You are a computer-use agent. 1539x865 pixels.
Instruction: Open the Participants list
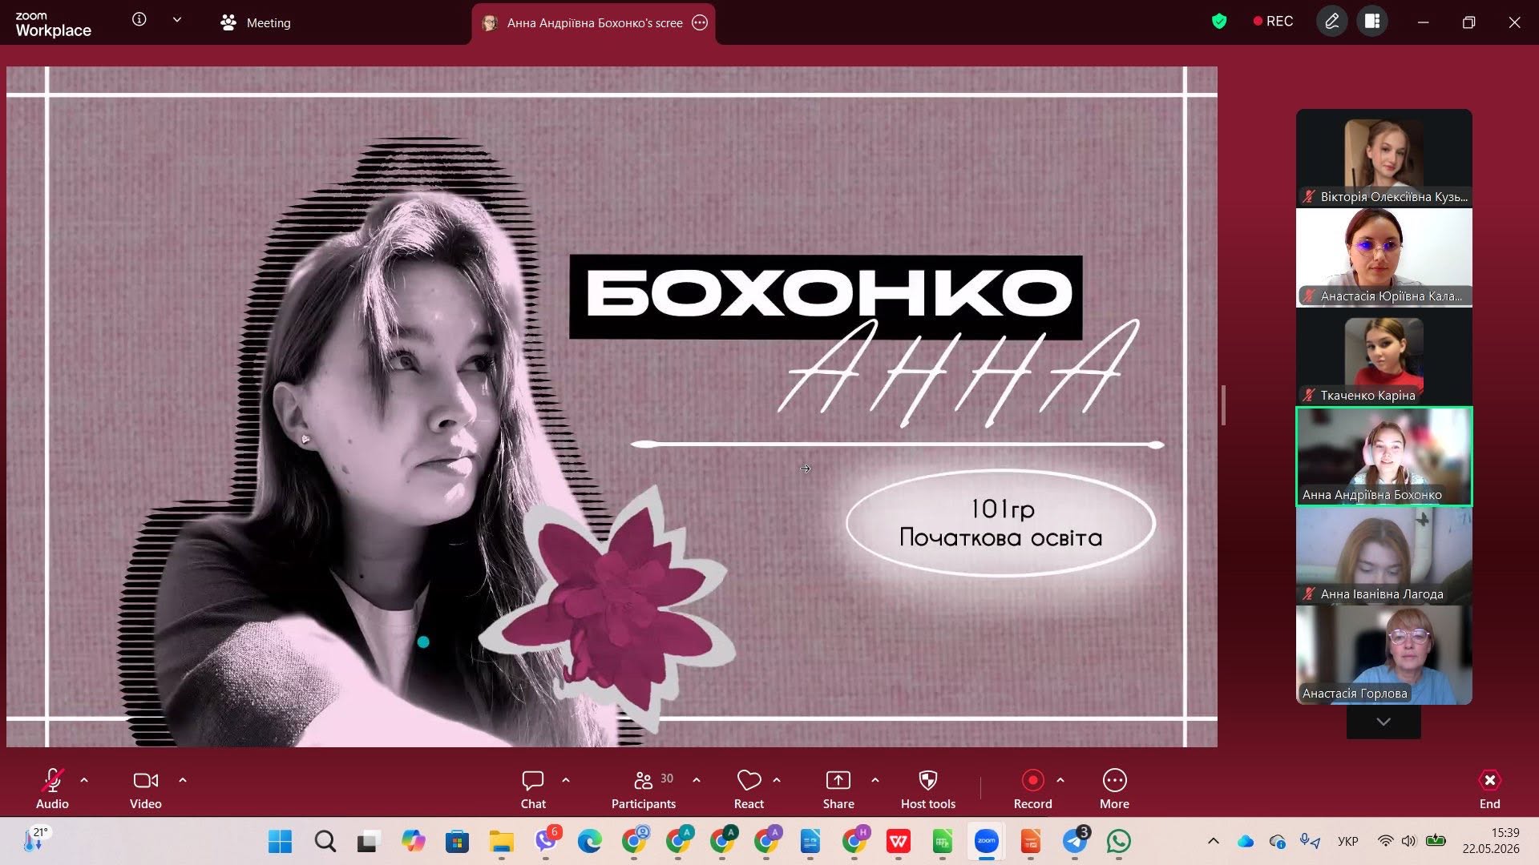tap(644, 790)
